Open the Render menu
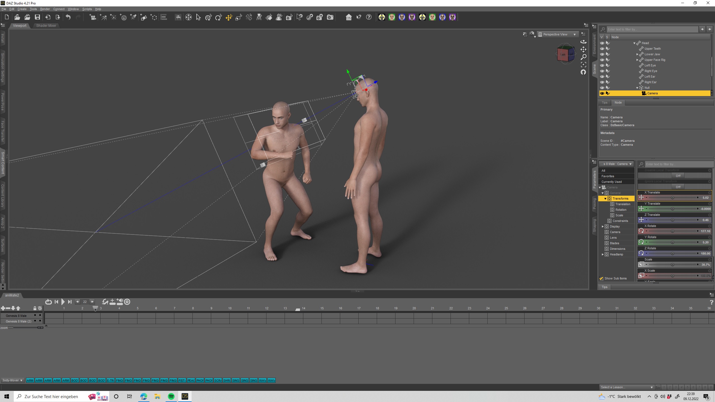Viewport: 715px width, 402px height. 45,9
